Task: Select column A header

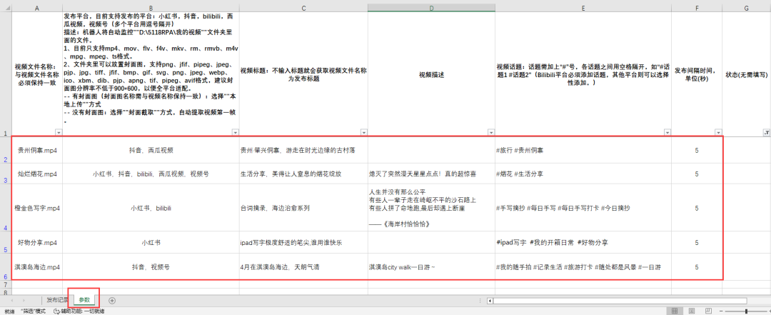Action: (37, 8)
